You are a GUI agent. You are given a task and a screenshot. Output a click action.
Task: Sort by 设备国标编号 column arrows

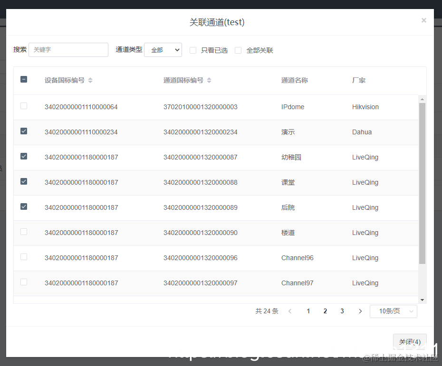click(x=90, y=80)
